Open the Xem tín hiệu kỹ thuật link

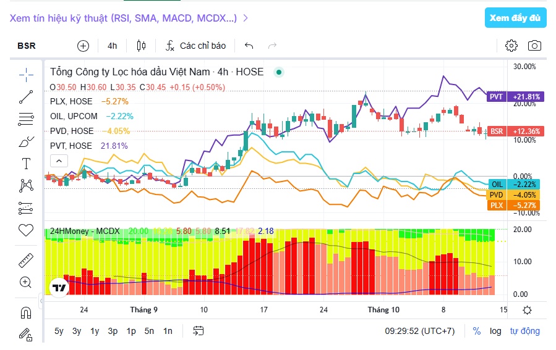[x=129, y=18]
